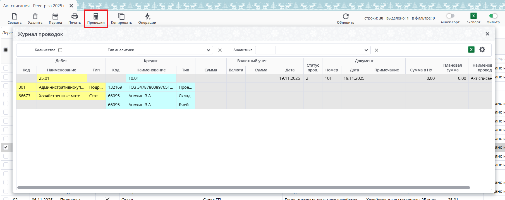Screen dimensions: 505x200
Task: Expand the Аналитика dropdown
Action: click(x=366, y=50)
